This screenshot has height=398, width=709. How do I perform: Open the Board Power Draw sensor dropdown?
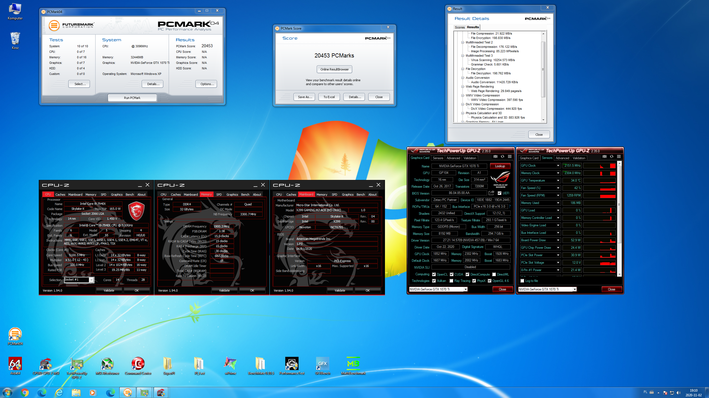coord(558,240)
